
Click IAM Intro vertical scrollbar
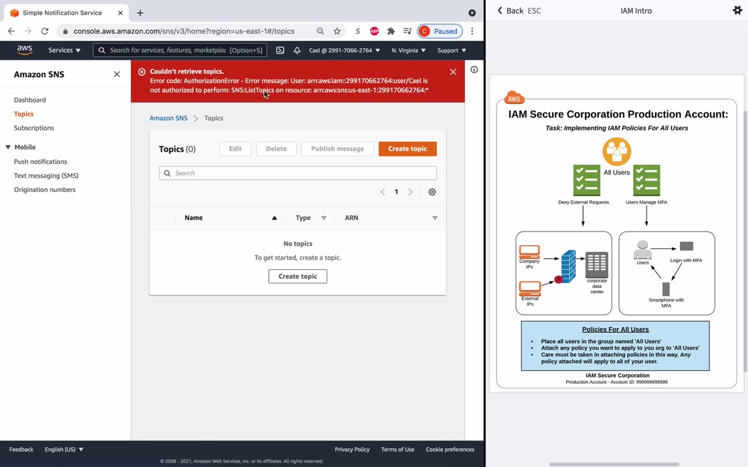point(745,241)
